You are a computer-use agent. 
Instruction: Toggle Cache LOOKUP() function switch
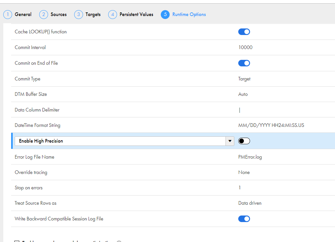tap(244, 32)
